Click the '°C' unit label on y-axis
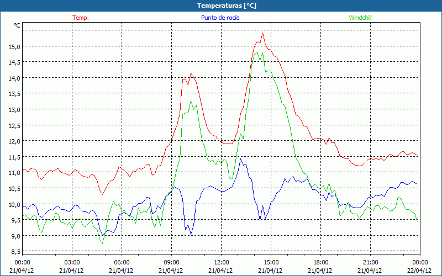 tap(17, 25)
